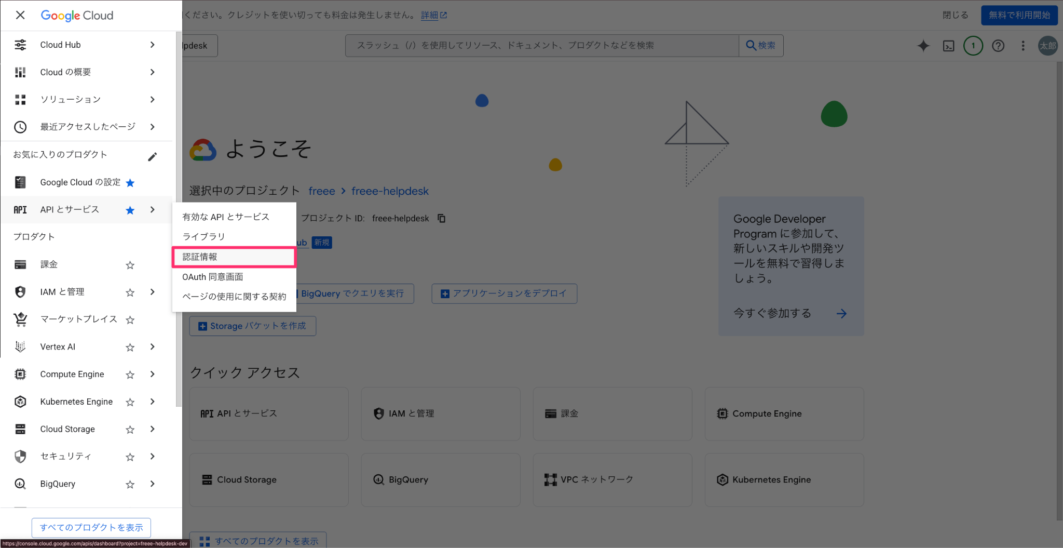Open notifications badge showing 1
This screenshot has width=1063, height=548.
coord(973,46)
